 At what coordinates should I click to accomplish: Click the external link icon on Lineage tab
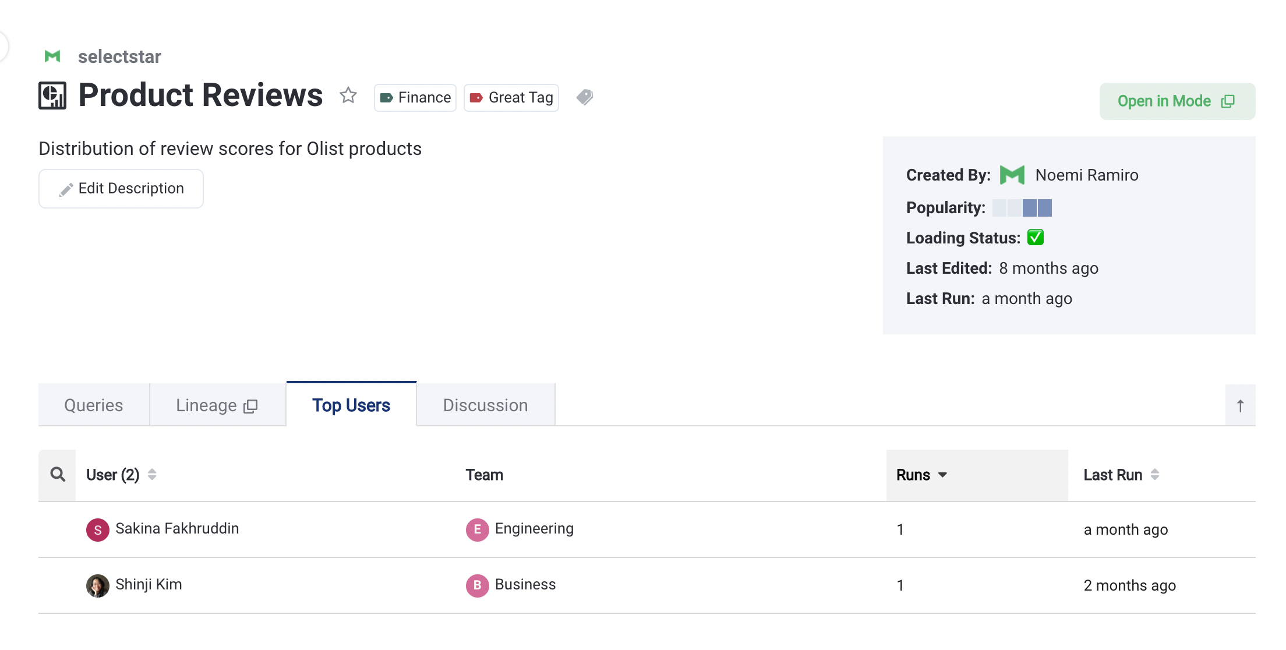[250, 406]
